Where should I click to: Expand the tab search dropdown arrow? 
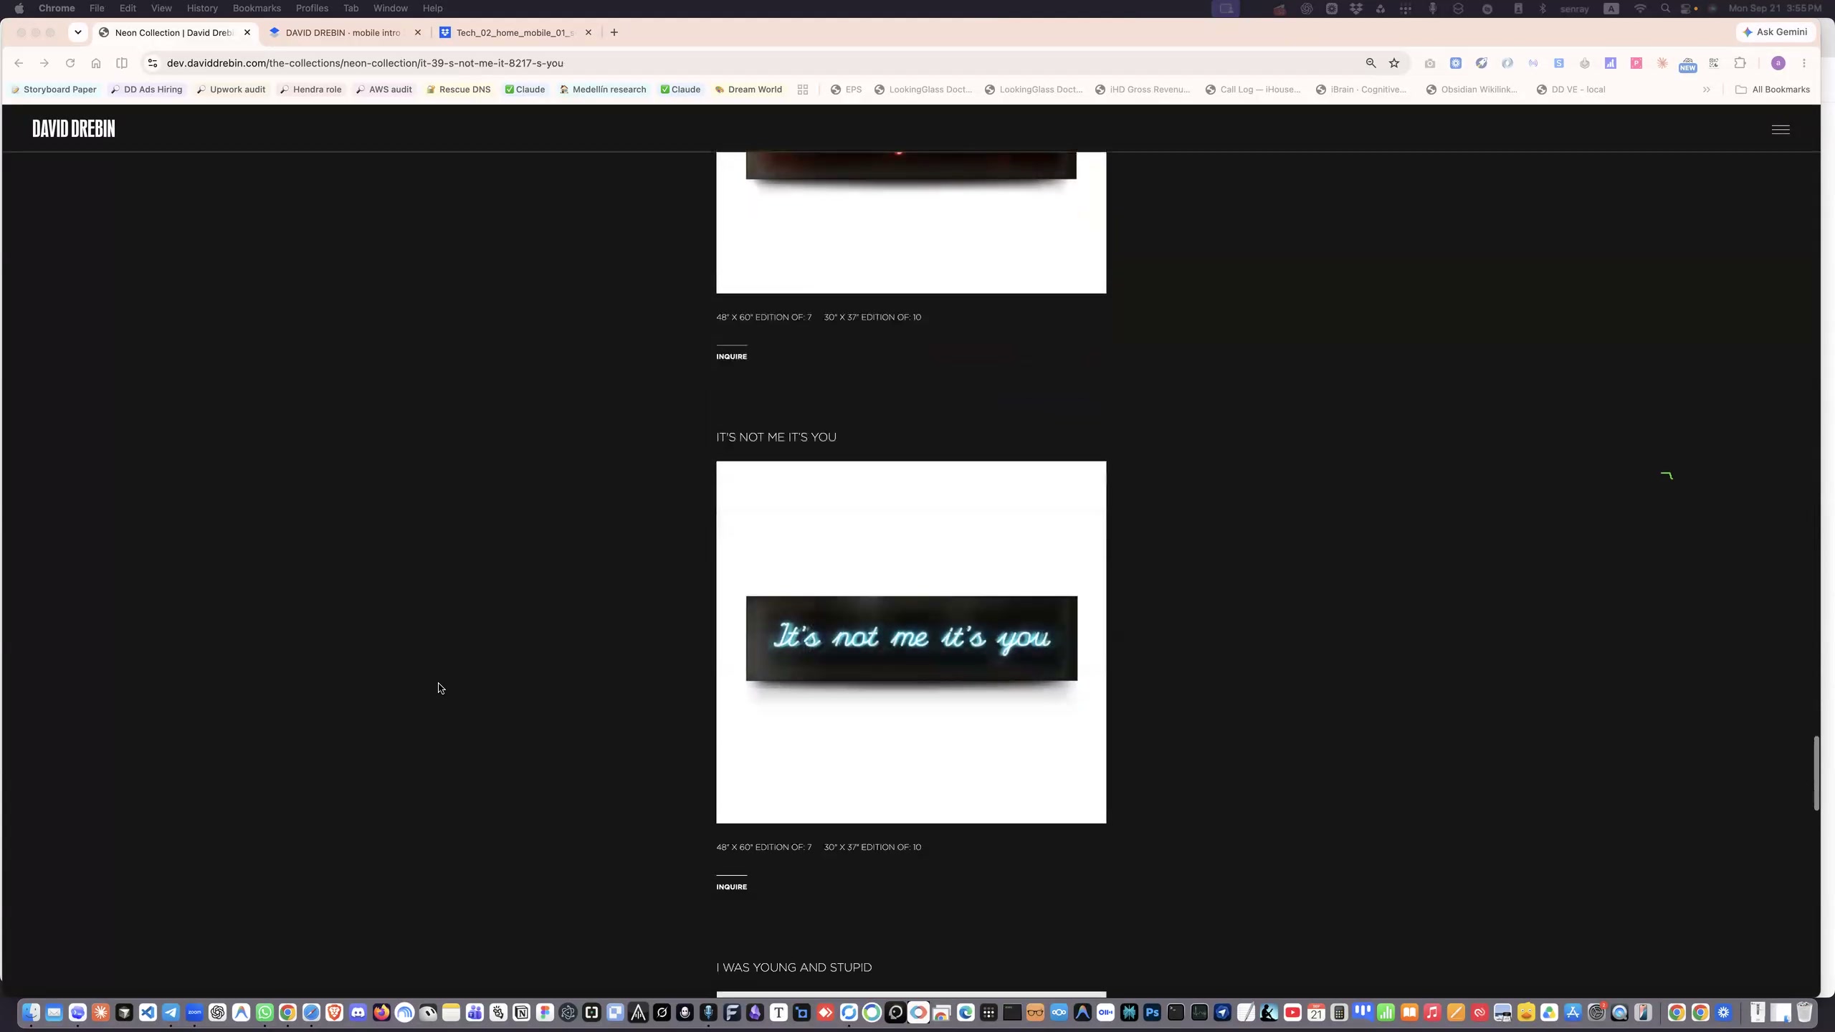pos(78,32)
